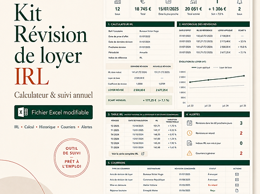Select the 4. Alertes section header
This screenshot has height=194, width=260.
[x=217, y=114]
